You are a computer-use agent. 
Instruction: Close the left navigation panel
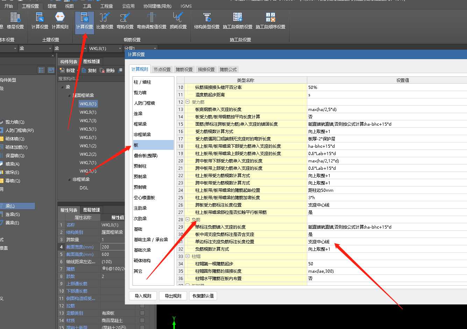[53, 55]
